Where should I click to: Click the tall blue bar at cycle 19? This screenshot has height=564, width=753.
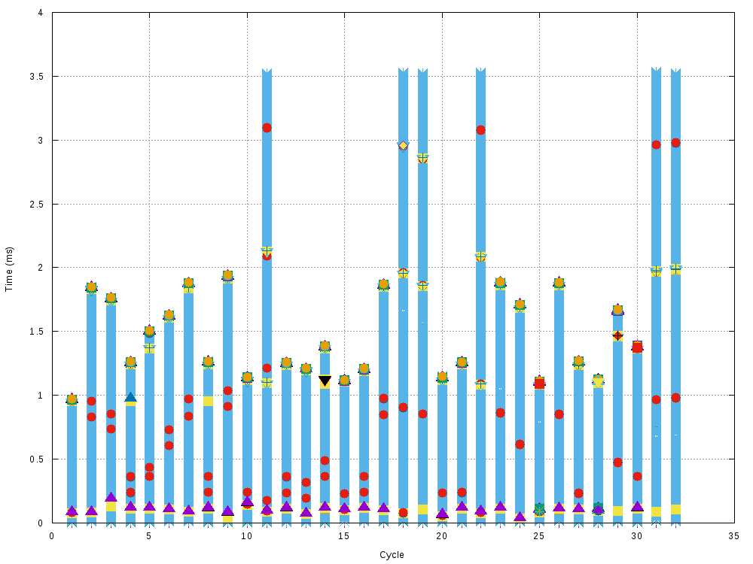(421, 301)
